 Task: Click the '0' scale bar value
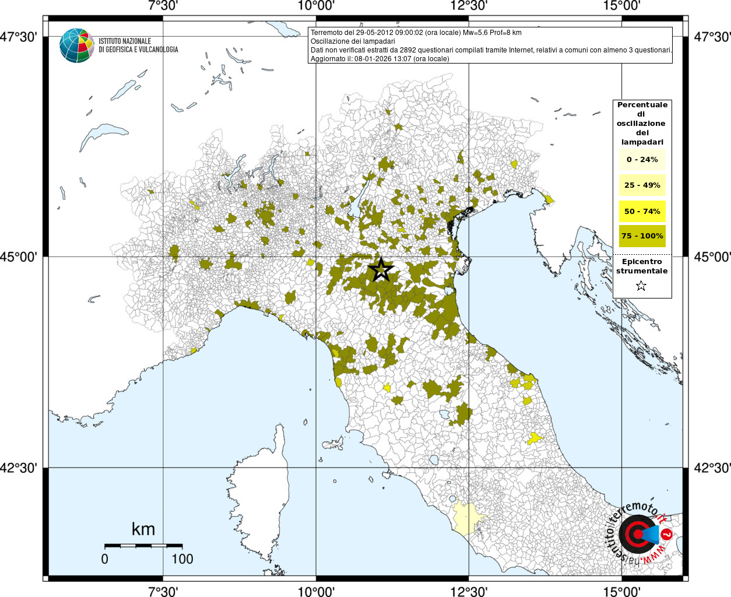click(104, 559)
